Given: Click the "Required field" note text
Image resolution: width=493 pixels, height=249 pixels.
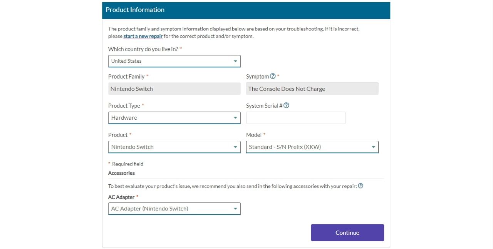Looking at the screenshot, I should click(x=127, y=164).
